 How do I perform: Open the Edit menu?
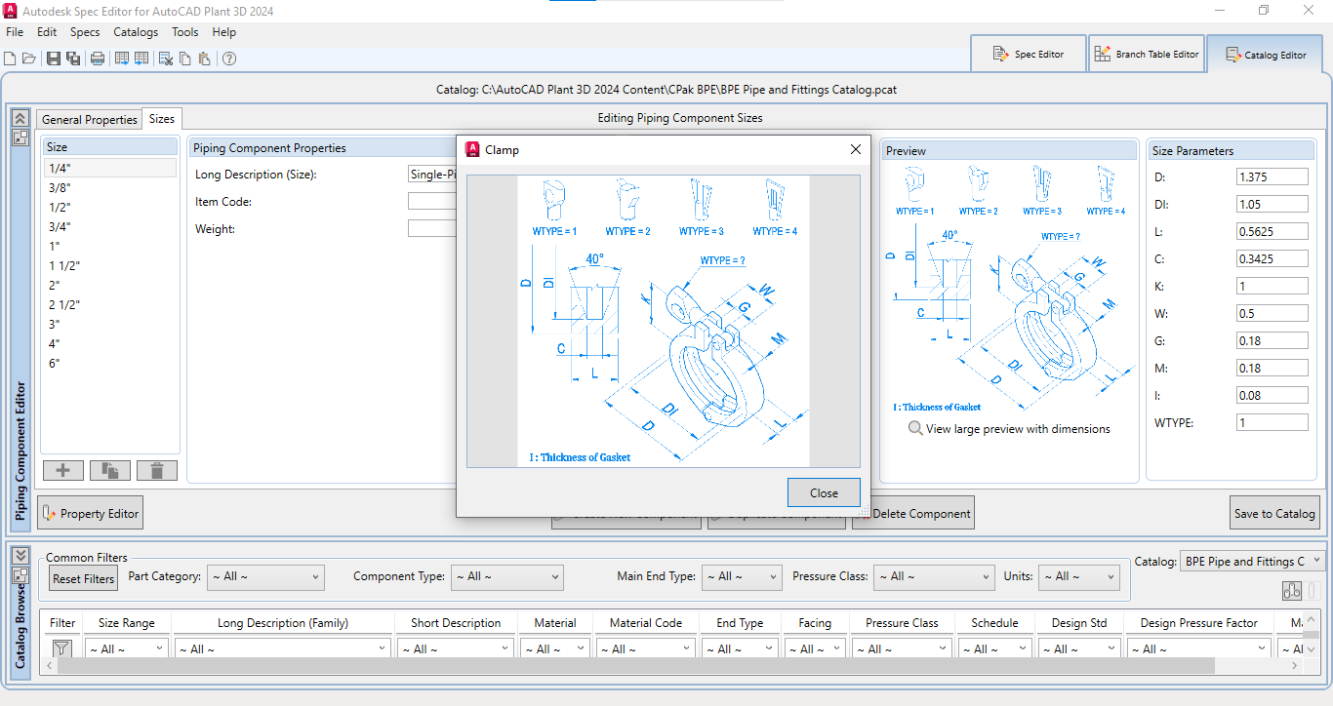pos(47,32)
